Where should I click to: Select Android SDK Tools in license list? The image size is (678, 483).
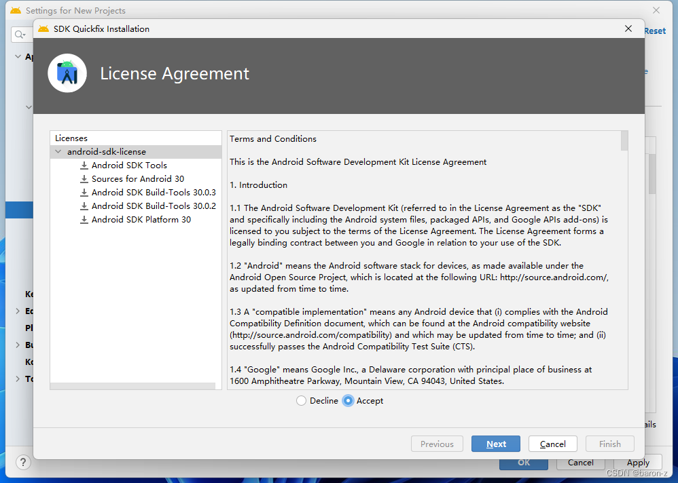[x=129, y=166]
